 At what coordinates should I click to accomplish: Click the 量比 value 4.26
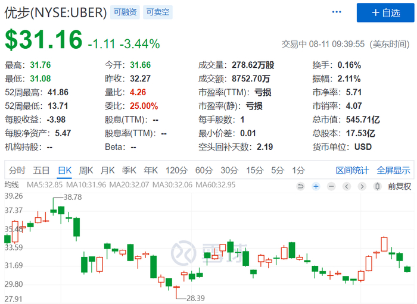coord(138,92)
